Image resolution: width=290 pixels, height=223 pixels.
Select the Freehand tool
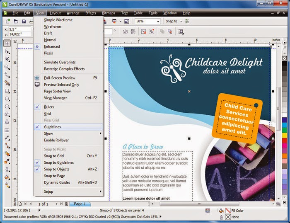coord(7,75)
